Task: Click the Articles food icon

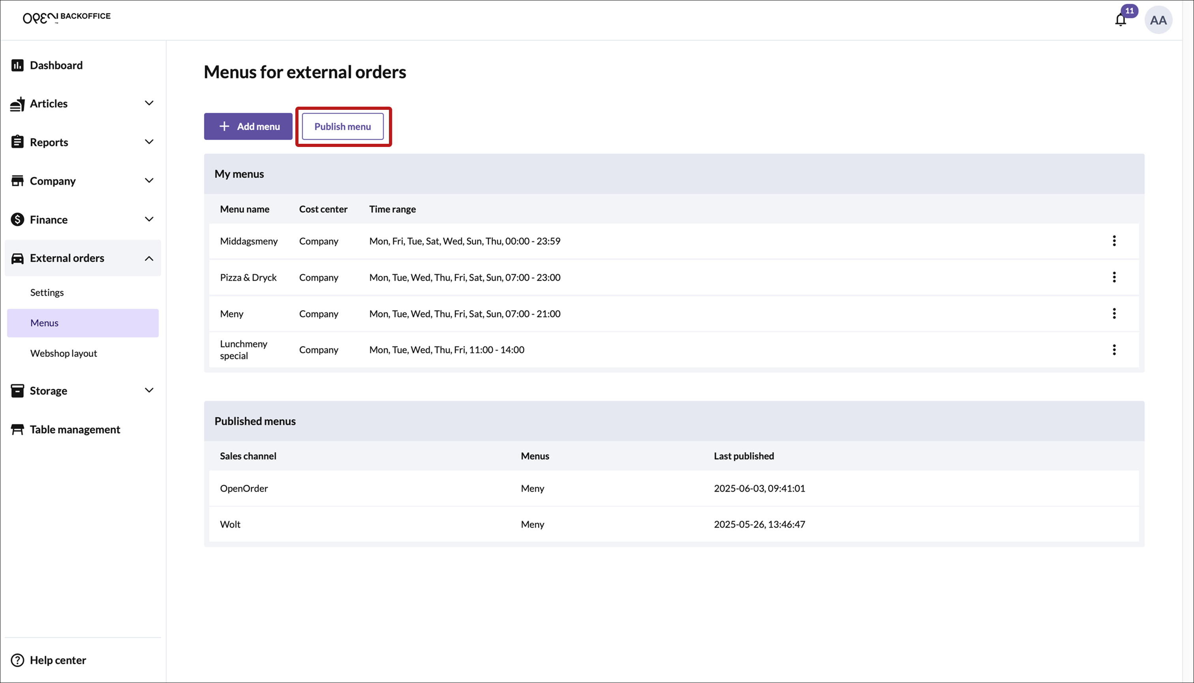Action: tap(17, 103)
